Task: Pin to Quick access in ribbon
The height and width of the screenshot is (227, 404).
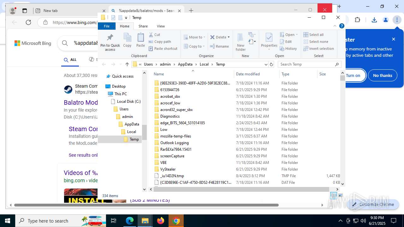Action: [x=110, y=42]
